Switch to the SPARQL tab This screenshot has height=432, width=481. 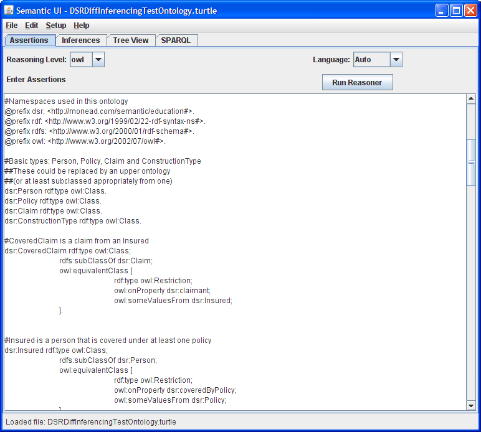(176, 40)
